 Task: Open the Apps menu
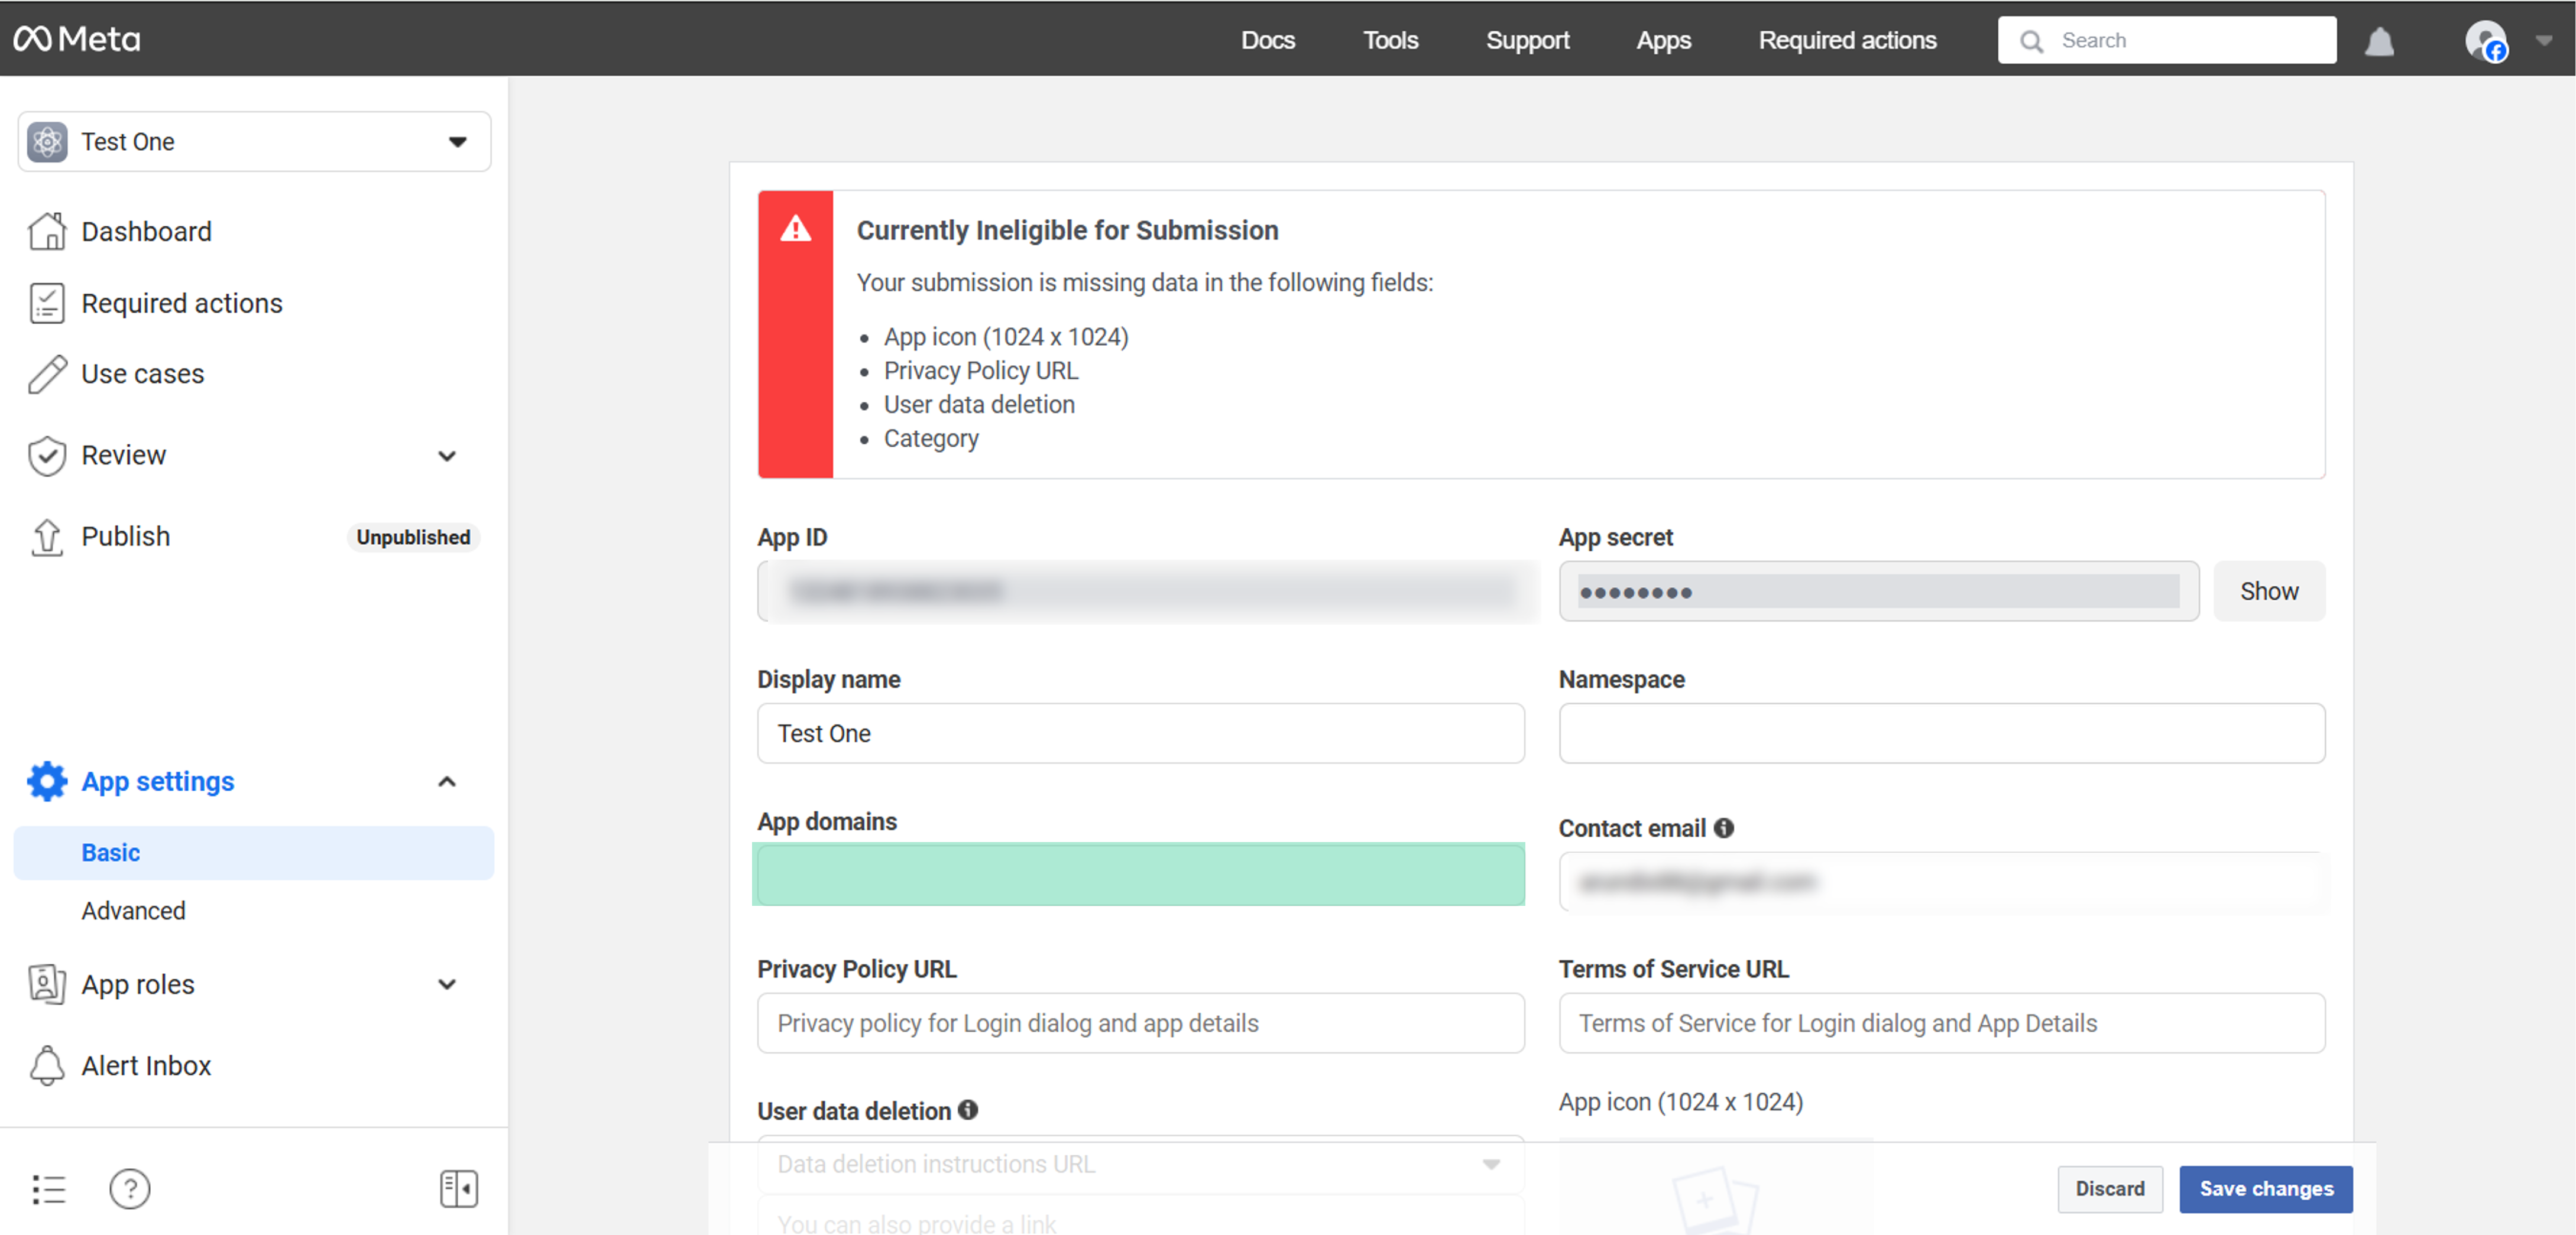coord(1663,40)
